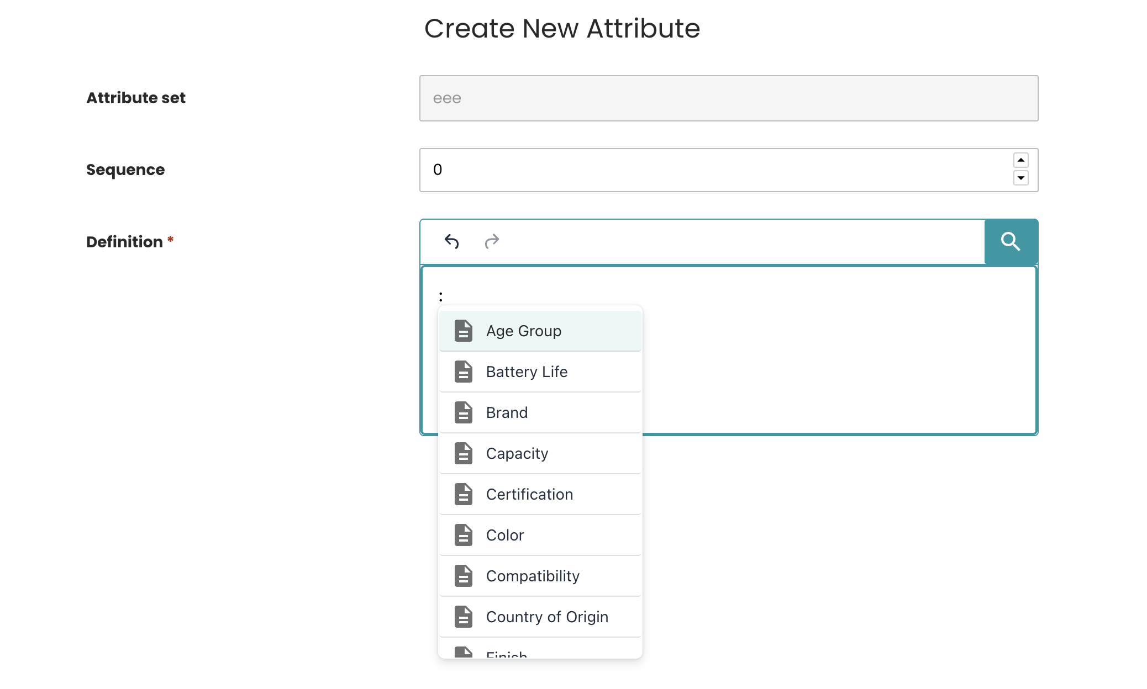Image resolution: width=1147 pixels, height=689 pixels.
Task: Choose Finish at the bottom of the list
Action: point(506,654)
